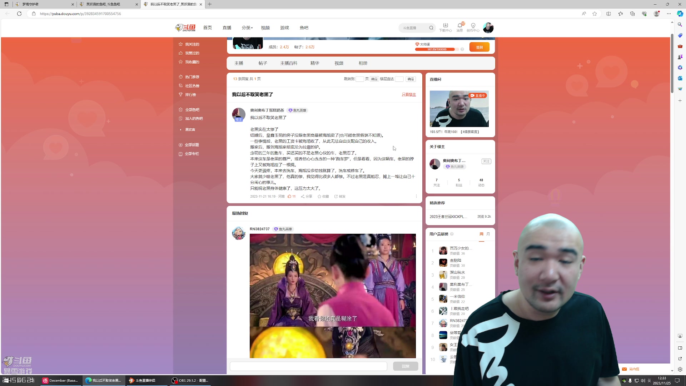Click the 楼层直达 floor number input

click(x=399, y=79)
